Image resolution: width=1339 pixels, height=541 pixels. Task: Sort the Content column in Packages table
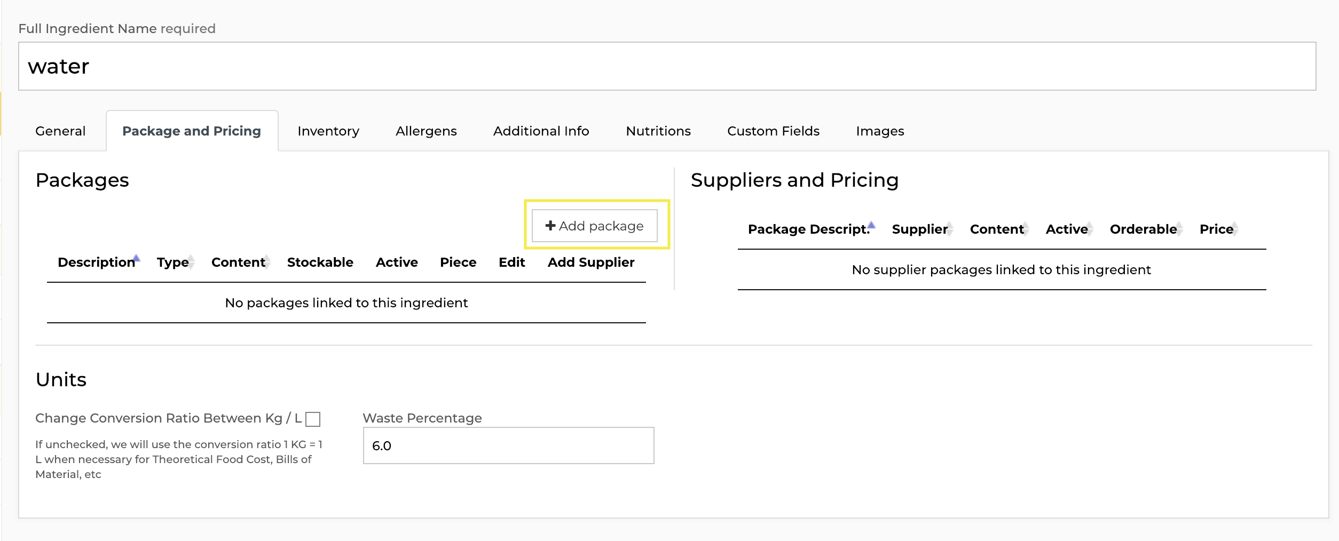pos(239,262)
